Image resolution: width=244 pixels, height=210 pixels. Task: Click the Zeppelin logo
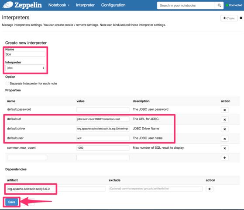(x=22, y=5)
